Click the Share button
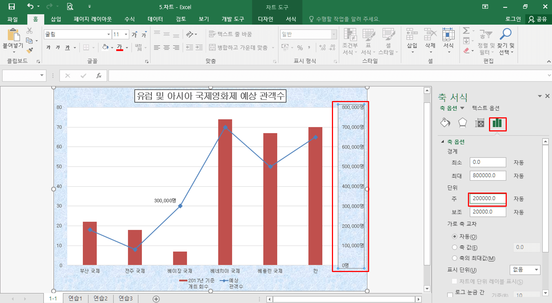 538,19
